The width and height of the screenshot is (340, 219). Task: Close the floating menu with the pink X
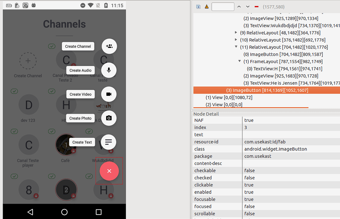pos(109,171)
